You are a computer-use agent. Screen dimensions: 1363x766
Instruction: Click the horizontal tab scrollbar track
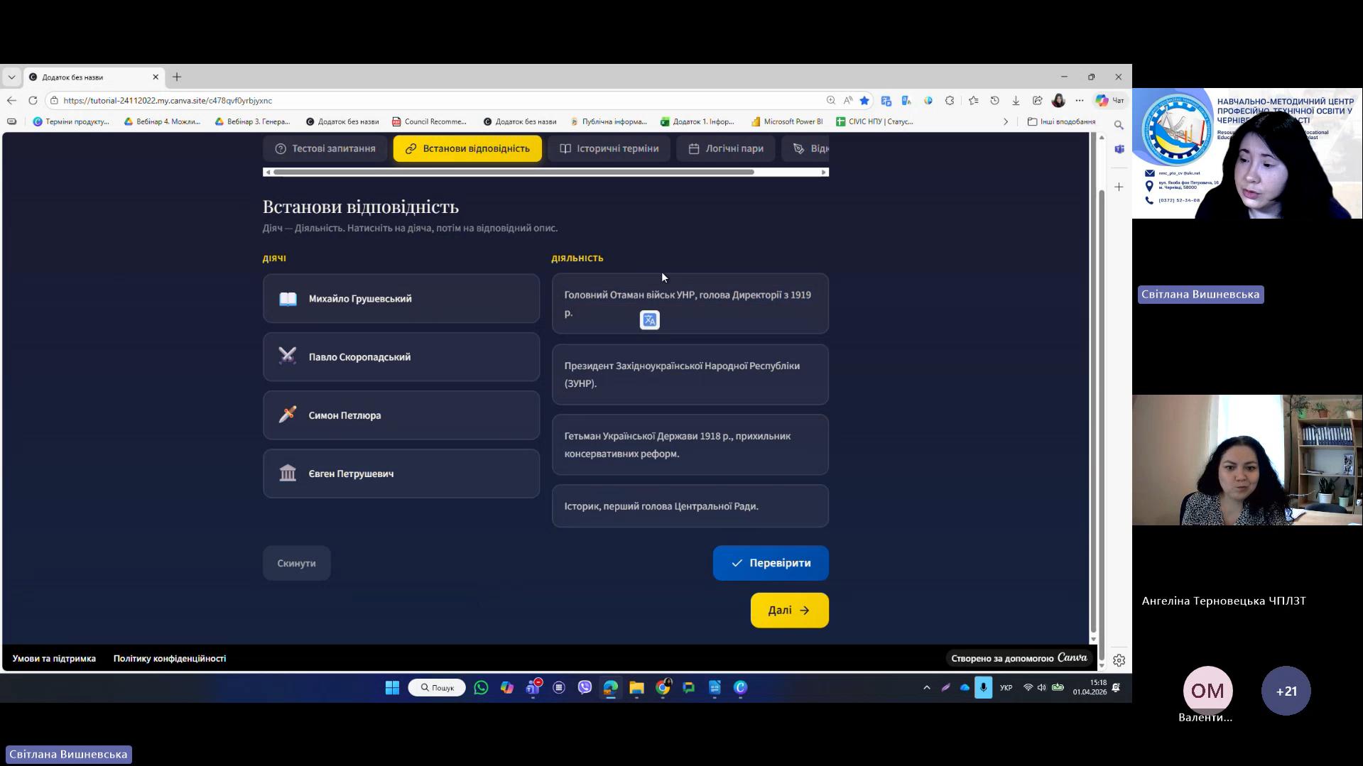coord(788,172)
